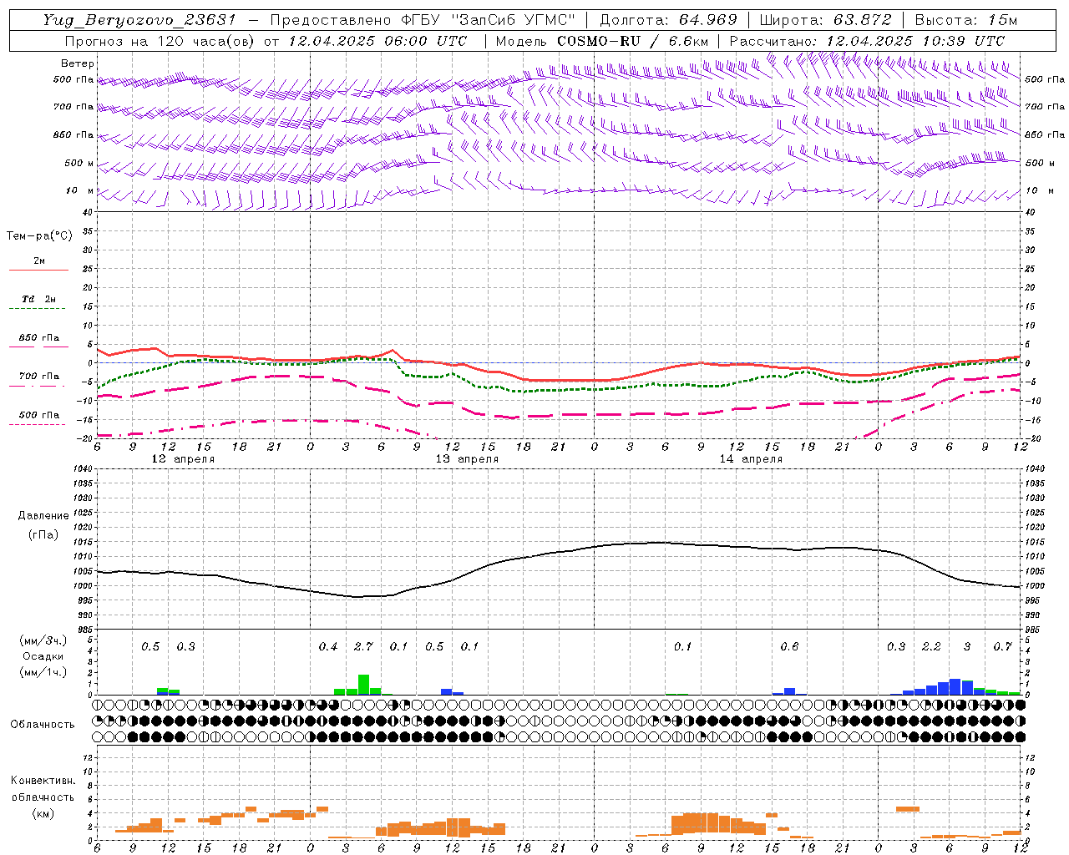Click the 10 м wind level label on the left

click(80, 191)
